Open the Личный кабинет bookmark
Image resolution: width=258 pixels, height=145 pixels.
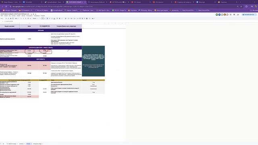point(57,10)
